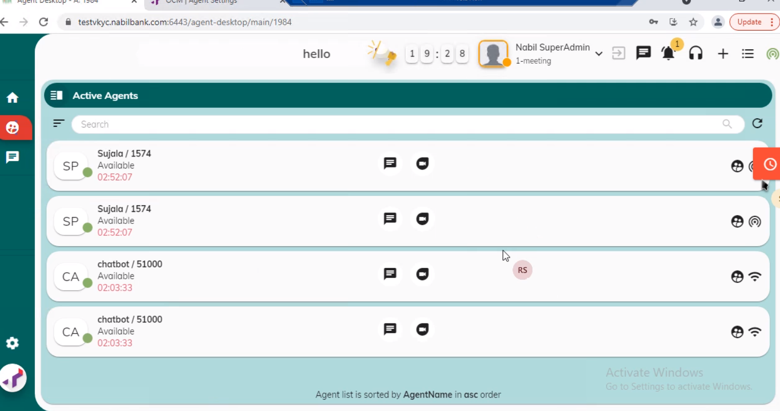
Task: Open the chat messages icon in the sidebar
Action: (12, 157)
